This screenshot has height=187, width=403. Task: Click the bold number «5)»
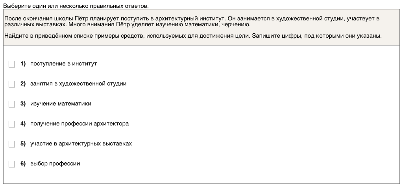23,143
